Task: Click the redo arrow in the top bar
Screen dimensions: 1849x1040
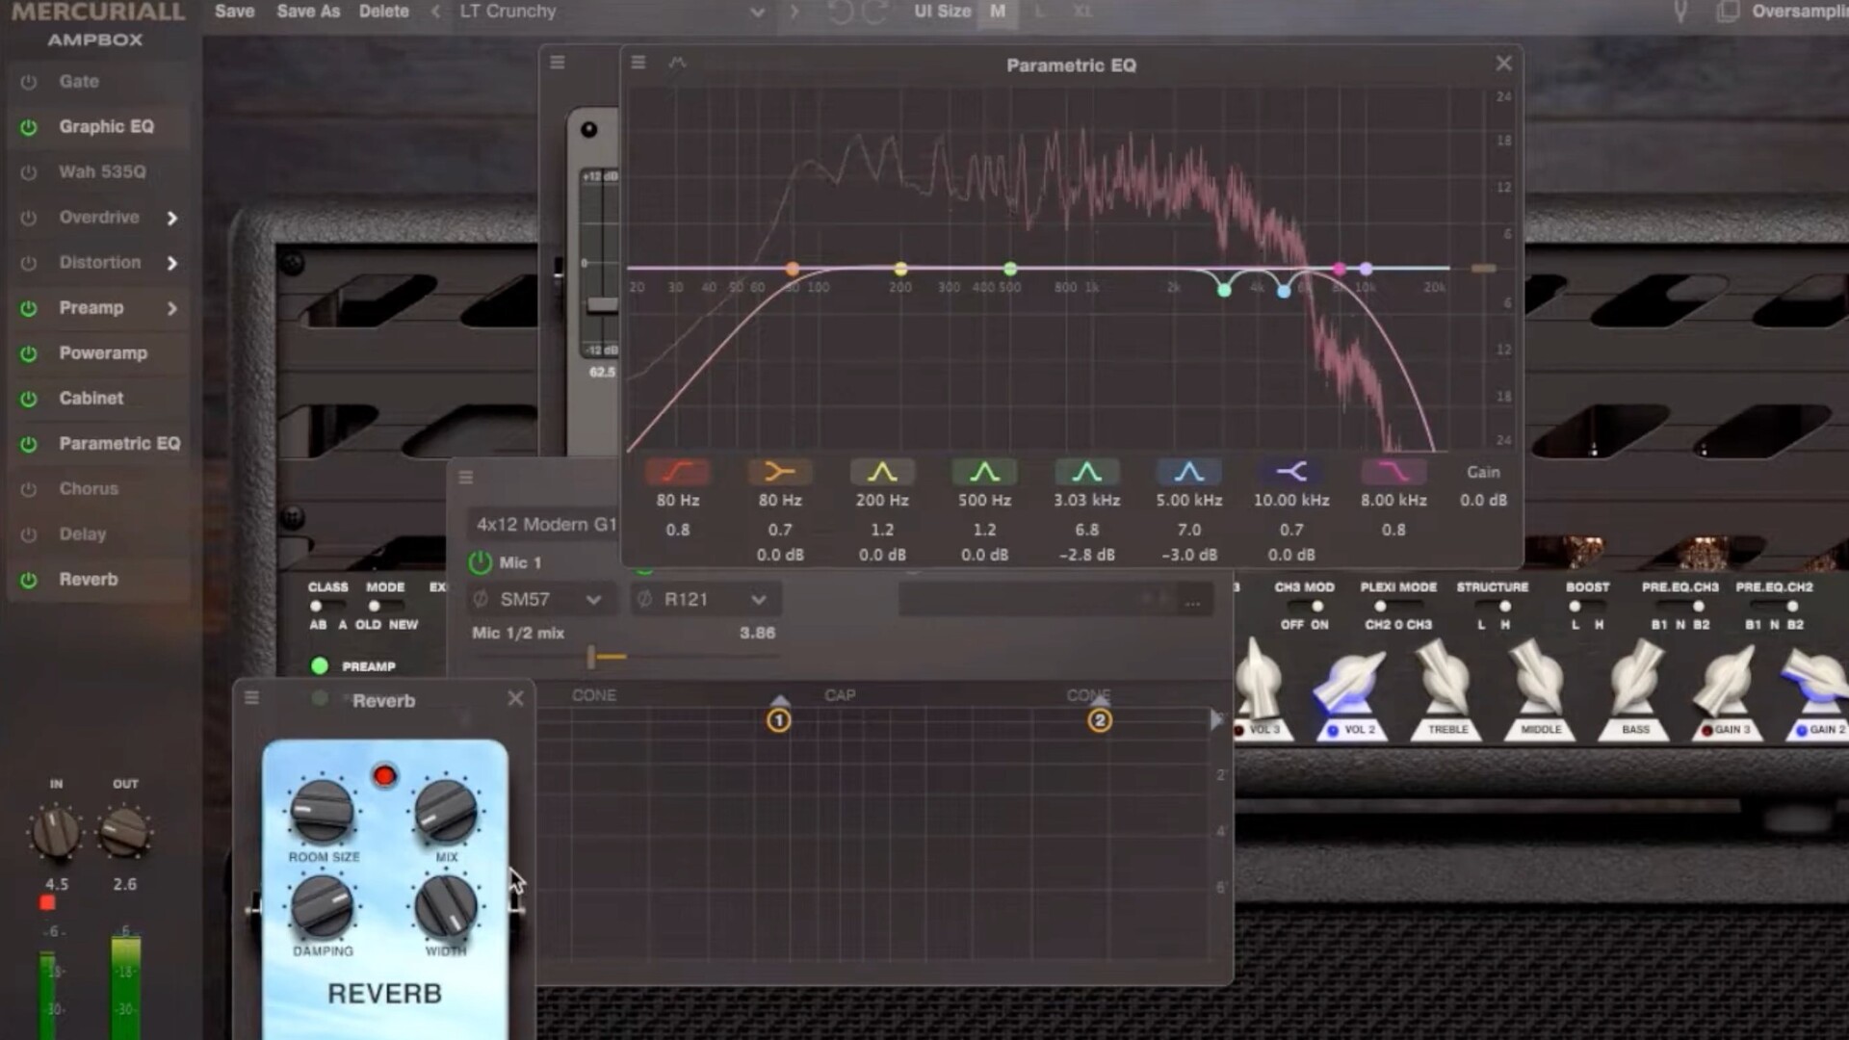Action: (x=874, y=12)
